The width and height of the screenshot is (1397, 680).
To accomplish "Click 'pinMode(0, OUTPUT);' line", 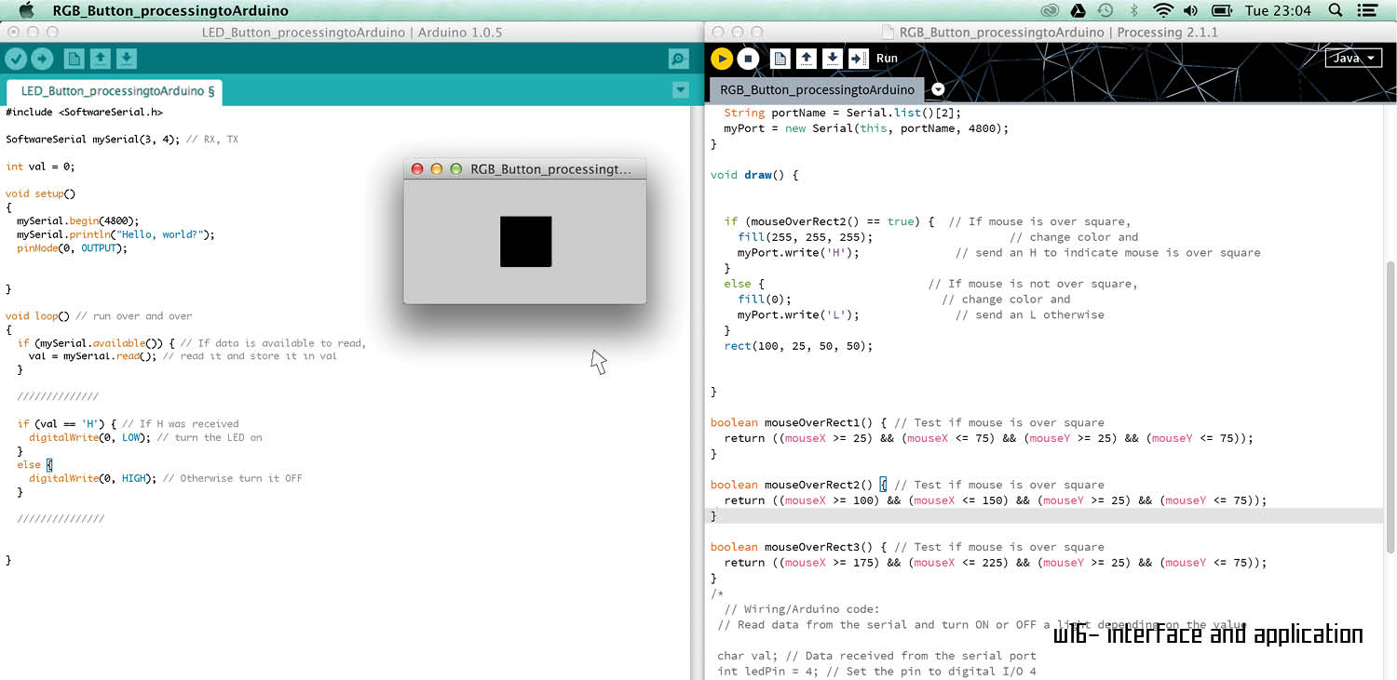I will (x=72, y=248).
